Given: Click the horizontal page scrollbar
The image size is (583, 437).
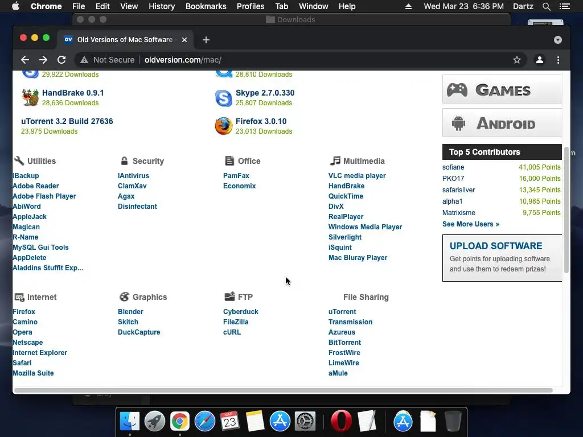Looking at the screenshot, I should 283,390.
